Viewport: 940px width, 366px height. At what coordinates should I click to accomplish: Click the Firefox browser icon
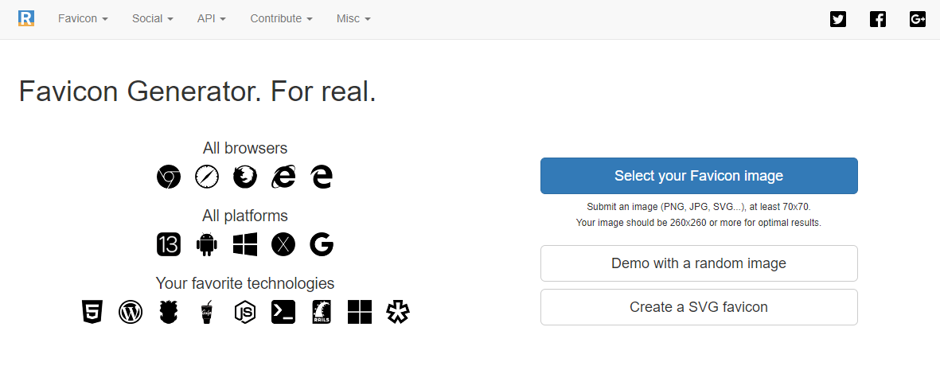click(x=245, y=177)
